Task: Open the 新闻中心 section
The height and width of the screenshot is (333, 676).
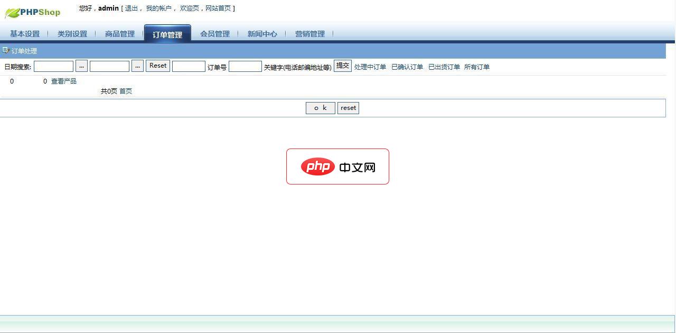Action: (262, 33)
